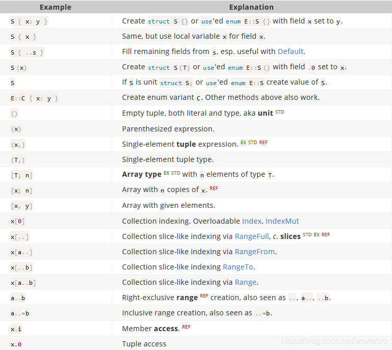Click the Explanation column header

pos(251,7)
